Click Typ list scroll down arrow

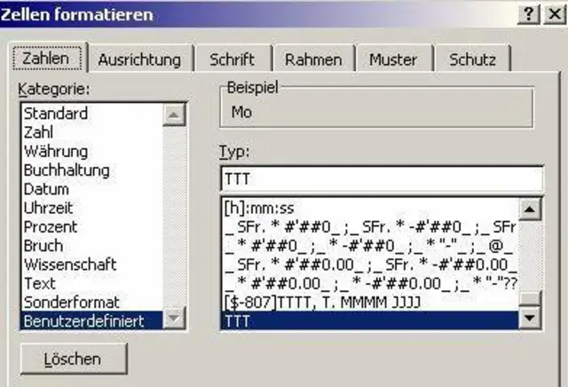tap(530, 318)
